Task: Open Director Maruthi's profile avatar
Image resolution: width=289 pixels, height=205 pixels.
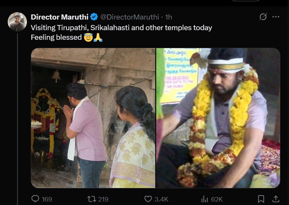Action: point(17,22)
